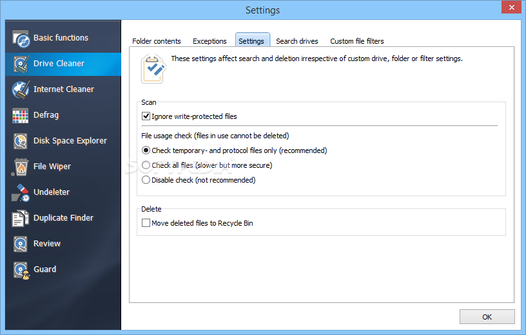Click the Drive Cleaner broom icon
Viewport: 526px width, 335px height.
21,64
